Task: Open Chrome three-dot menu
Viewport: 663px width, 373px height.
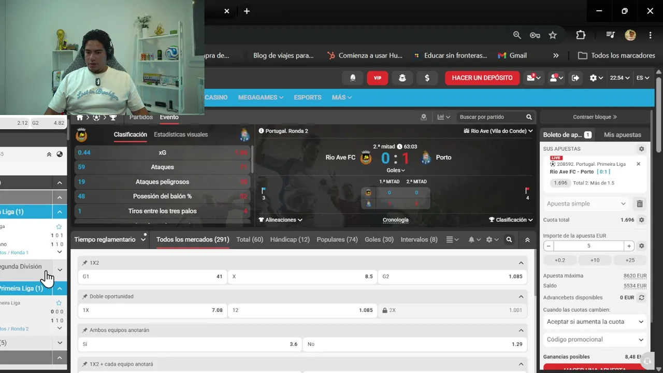Action: (x=650, y=35)
